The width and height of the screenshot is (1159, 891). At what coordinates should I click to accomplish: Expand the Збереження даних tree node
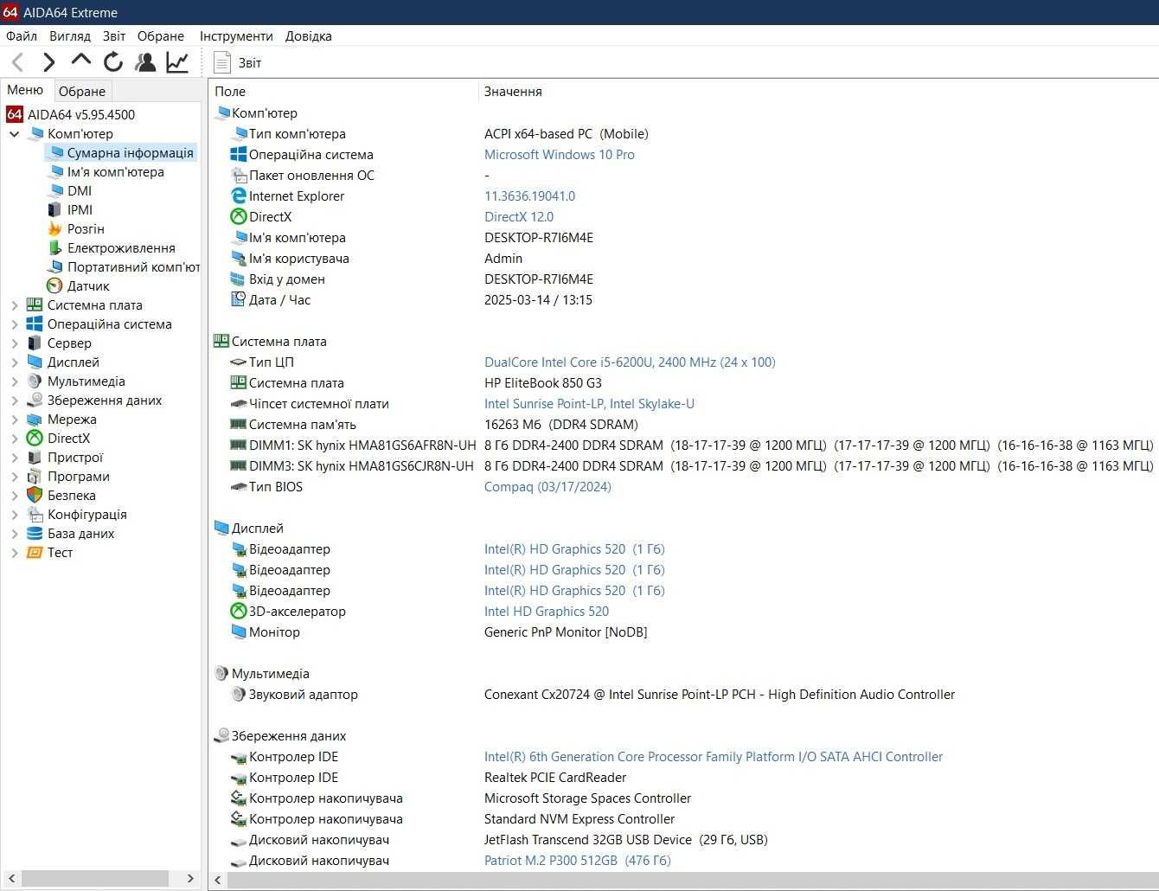point(14,401)
